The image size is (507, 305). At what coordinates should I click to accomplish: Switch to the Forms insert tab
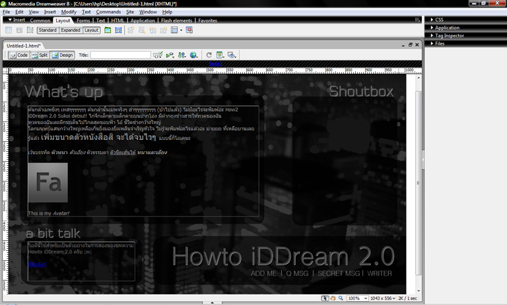(83, 20)
